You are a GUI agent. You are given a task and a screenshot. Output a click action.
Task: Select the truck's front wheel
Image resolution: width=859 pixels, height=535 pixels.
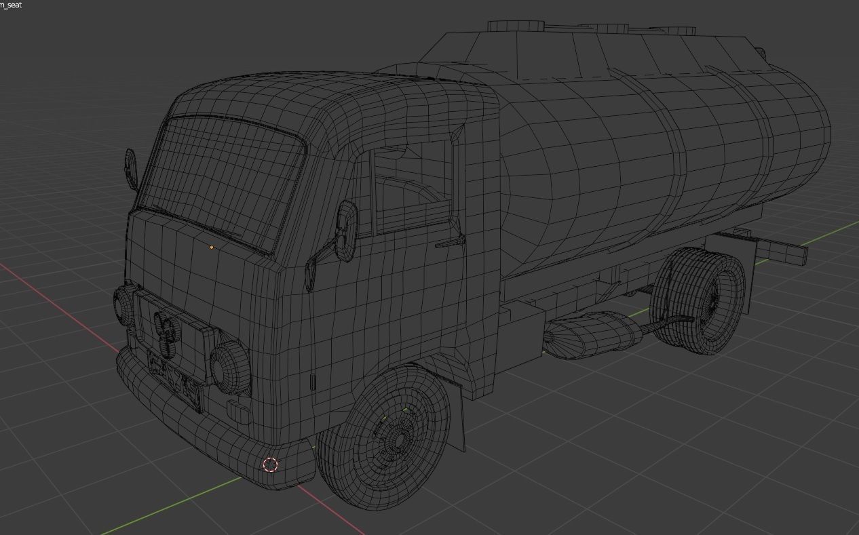385,438
